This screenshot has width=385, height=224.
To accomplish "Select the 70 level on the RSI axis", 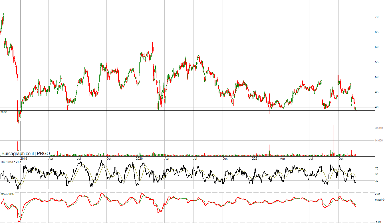I will pos(377,169).
